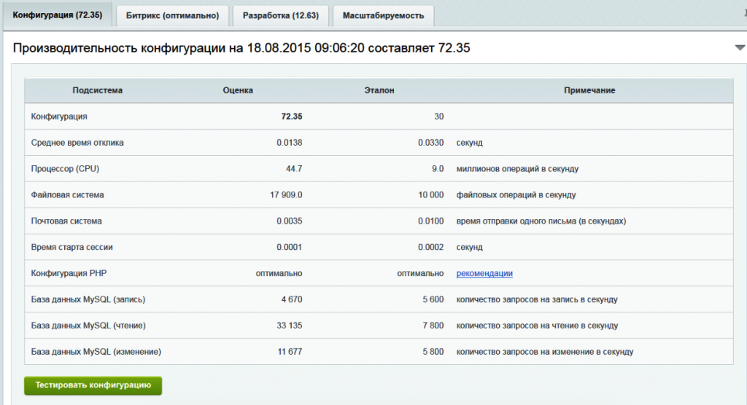Select the Среднее время отклика row label

[77, 143]
